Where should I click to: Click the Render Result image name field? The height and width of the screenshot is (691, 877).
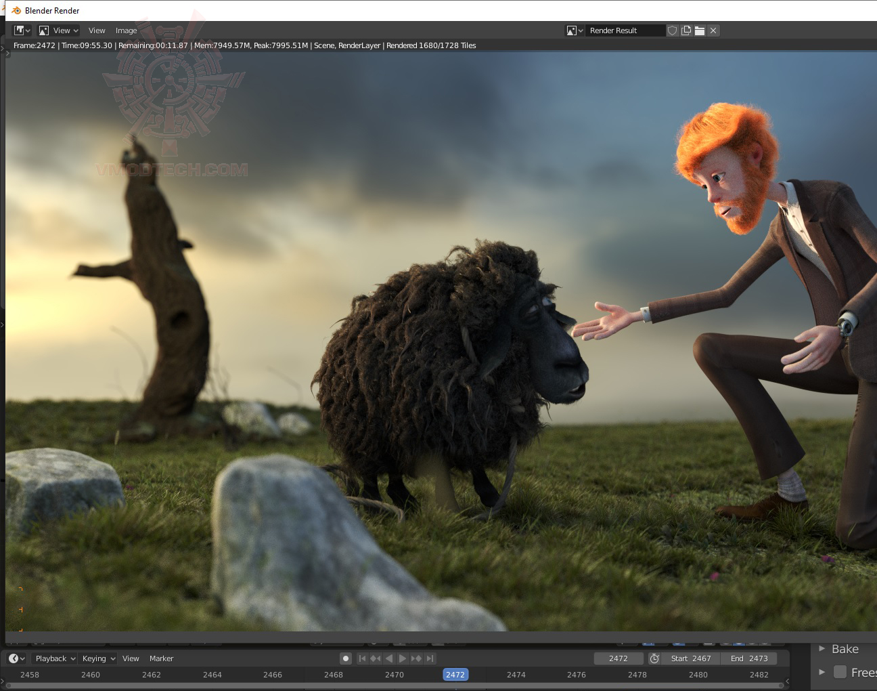click(x=625, y=30)
